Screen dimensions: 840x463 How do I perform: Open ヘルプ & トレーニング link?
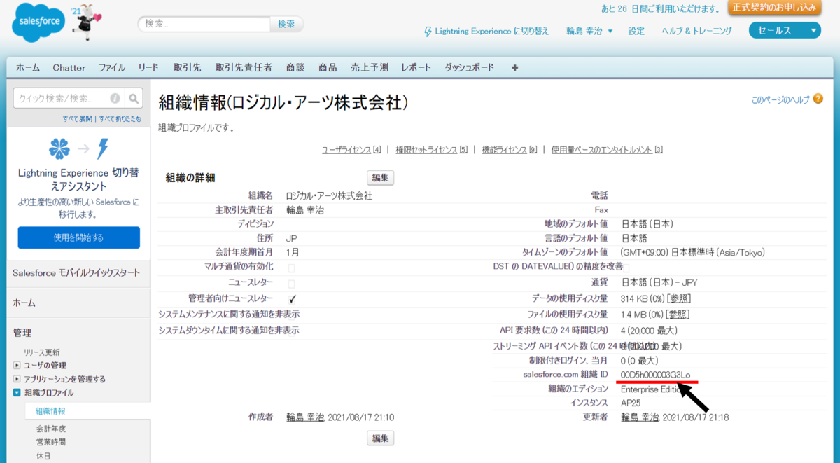coord(696,31)
